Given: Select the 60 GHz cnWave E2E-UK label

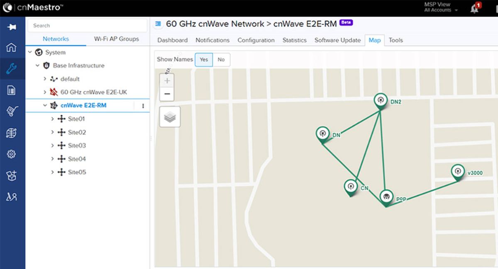Looking at the screenshot, I should point(94,92).
